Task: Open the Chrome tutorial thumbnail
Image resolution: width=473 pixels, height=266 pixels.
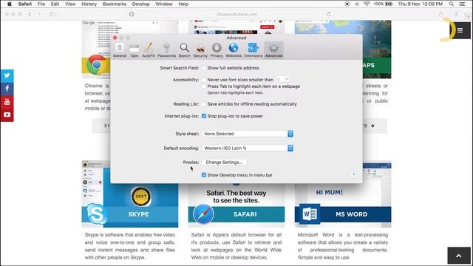Action: (x=96, y=50)
